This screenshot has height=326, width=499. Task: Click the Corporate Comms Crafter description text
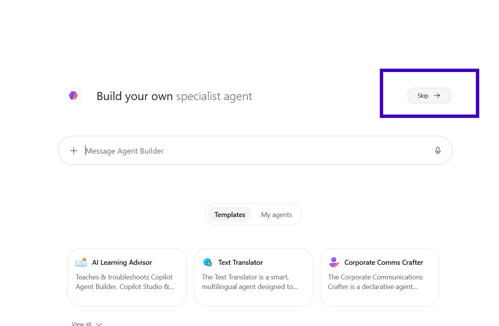coord(375,282)
